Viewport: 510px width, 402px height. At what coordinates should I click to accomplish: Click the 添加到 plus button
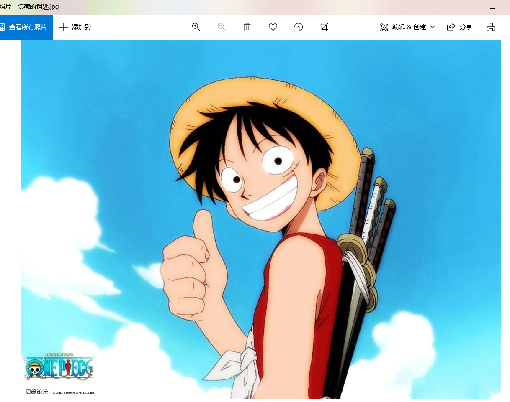pyautogui.click(x=75, y=27)
